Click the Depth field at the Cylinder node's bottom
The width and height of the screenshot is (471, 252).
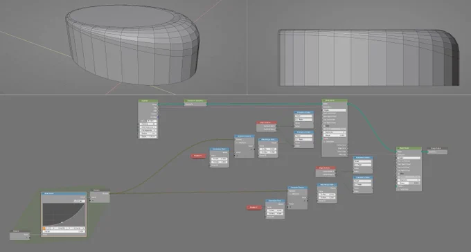pos(148,136)
